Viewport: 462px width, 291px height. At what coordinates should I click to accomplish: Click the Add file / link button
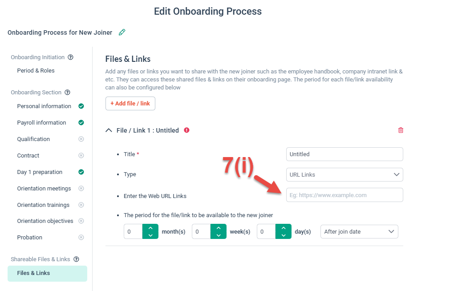pyautogui.click(x=130, y=103)
